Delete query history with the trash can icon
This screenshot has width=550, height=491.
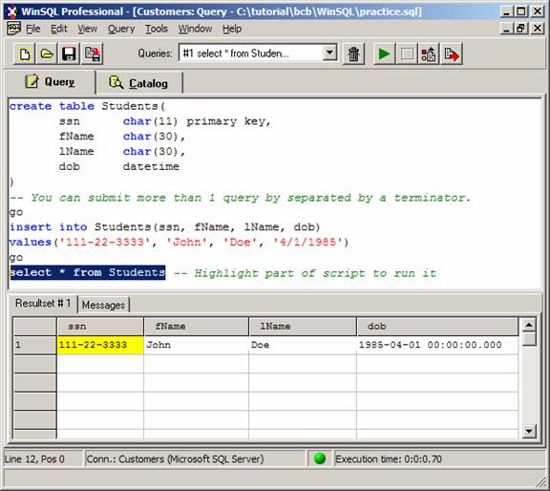353,53
